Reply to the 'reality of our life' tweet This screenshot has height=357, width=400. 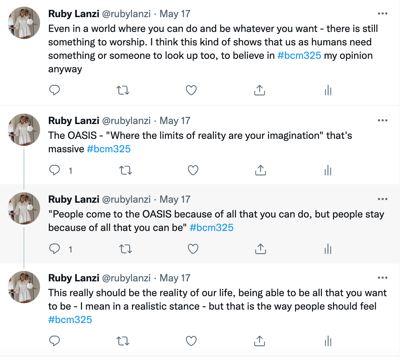click(55, 341)
